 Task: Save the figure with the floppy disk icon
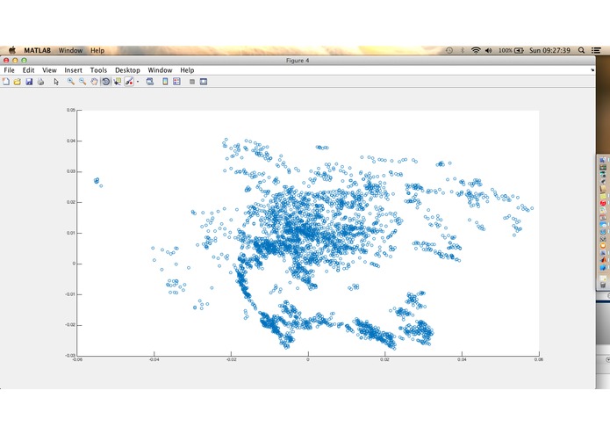[x=29, y=82]
